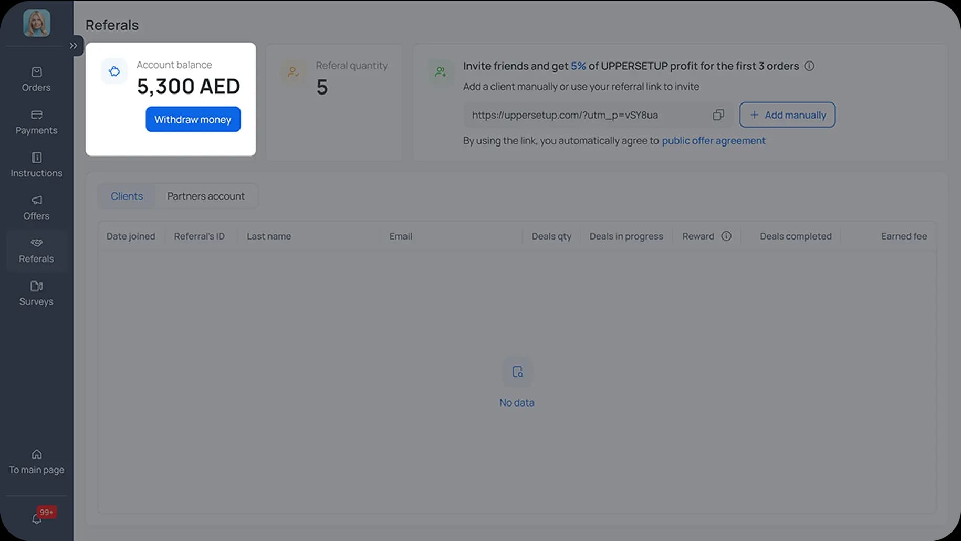Switch to Partners account tab
Image resolution: width=961 pixels, height=541 pixels.
pyautogui.click(x=205, y=196)
